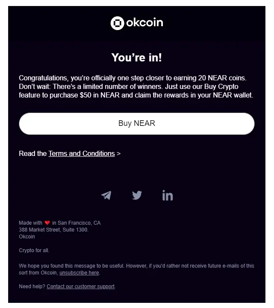Click the okcoin wordmark text in header
Screen dimensions: 274x308
click(x=145, y=23)
